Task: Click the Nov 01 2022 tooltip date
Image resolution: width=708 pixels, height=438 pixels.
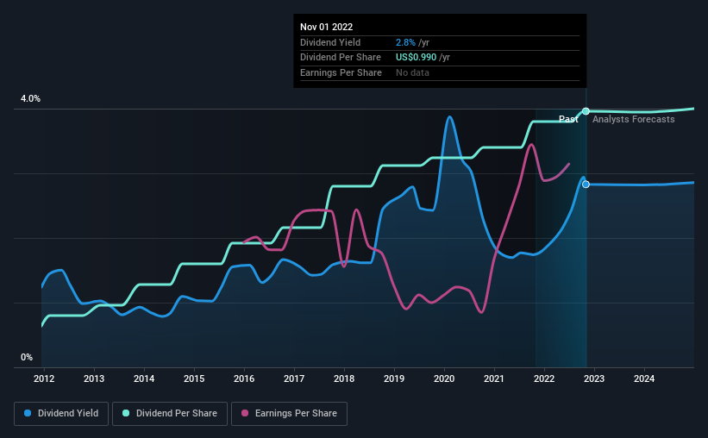Action: tap(327, 27)
